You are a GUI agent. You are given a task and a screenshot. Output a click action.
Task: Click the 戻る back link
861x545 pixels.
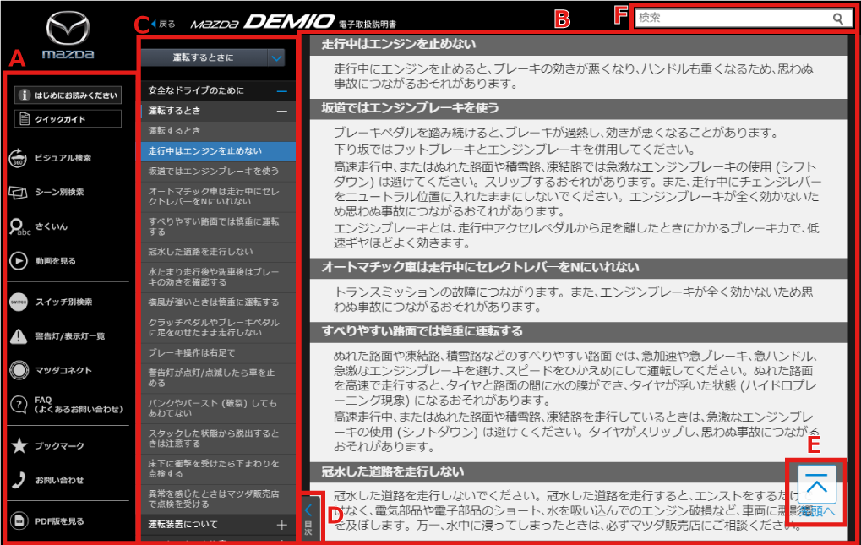[163, 25]
